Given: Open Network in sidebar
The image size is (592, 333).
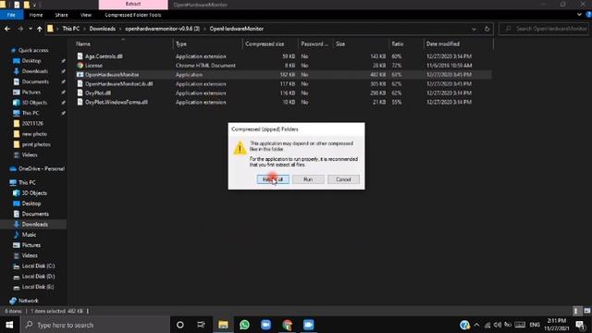Looking at the screenshot, I should tap(29, 301).
